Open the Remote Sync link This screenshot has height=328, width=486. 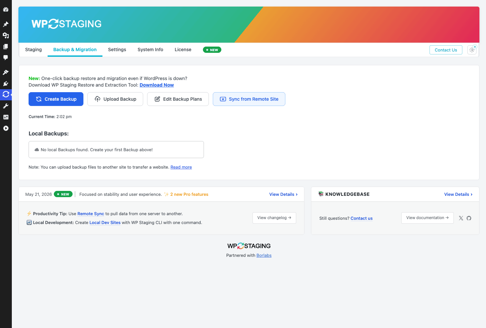click(x=91, y=214)
